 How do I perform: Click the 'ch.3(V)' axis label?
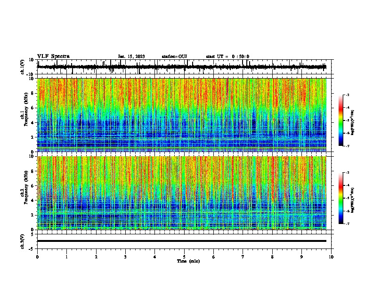coord(23,242)
